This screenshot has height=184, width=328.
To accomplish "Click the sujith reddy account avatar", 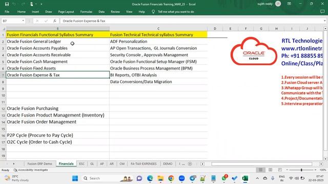I will (278, 4).
